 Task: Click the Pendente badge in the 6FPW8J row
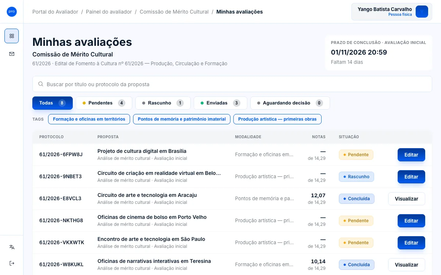(x=356, y=155)
